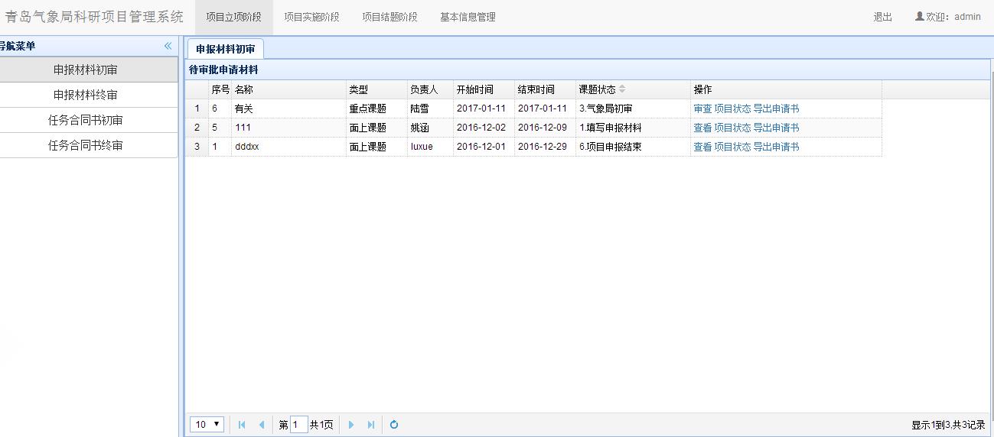Click 项目状态 for the 有关 project
994x437 pixels.
[x=732, y=108]
